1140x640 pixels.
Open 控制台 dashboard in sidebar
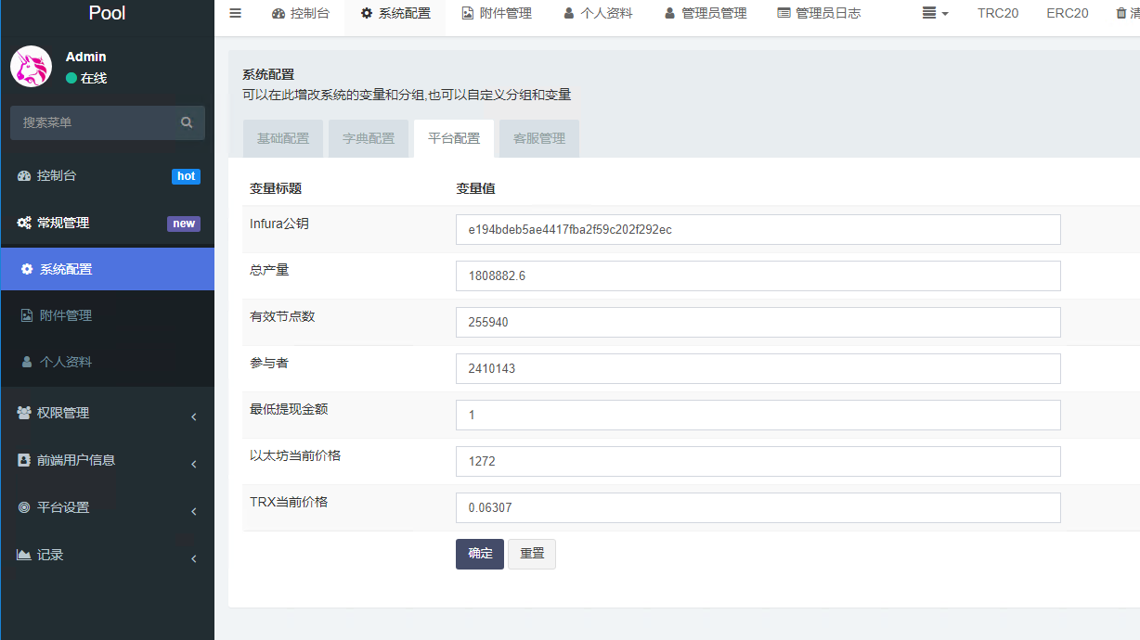pyautogui.click(x=57, y=175)
